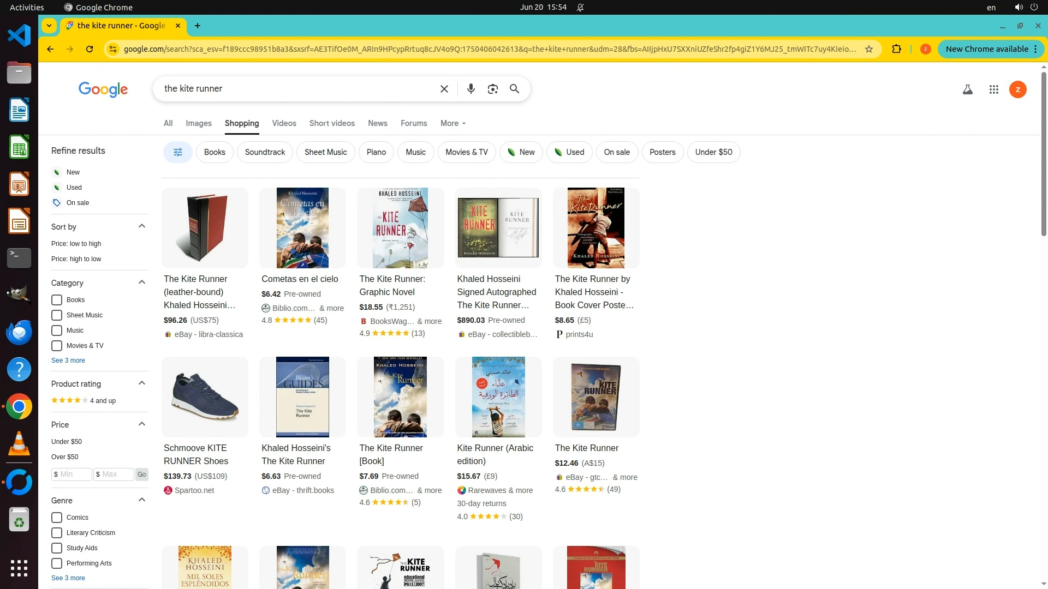Open Search Labs flask icon
This screenshot has height=589, width=1048.
[967, 89]
